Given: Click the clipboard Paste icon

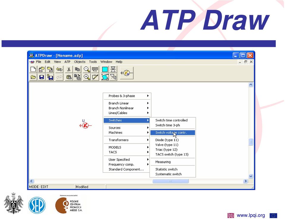Looking at the screenshot, I should point(69,77).
